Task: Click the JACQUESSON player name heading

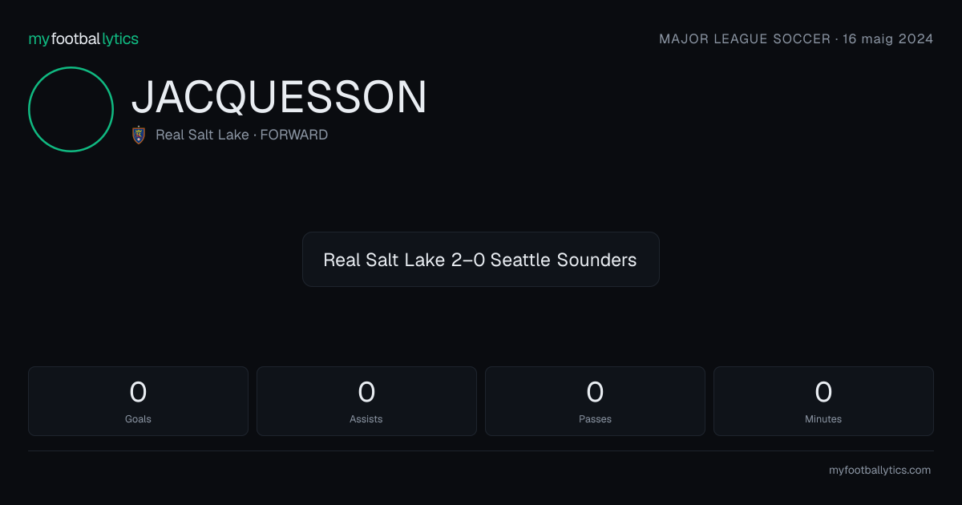Action: [279, 97]
